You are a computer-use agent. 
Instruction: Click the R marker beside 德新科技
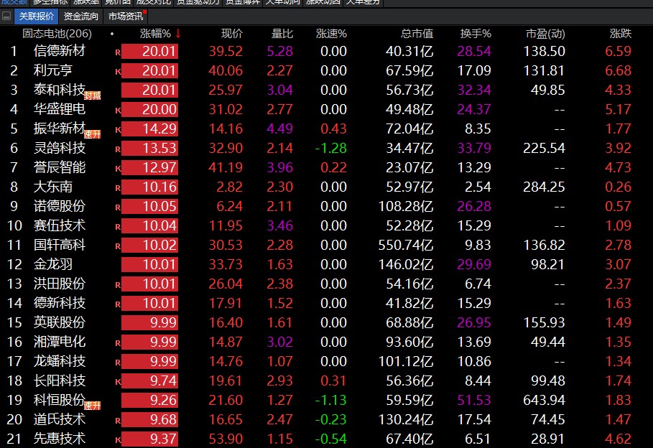click(118, 304)
